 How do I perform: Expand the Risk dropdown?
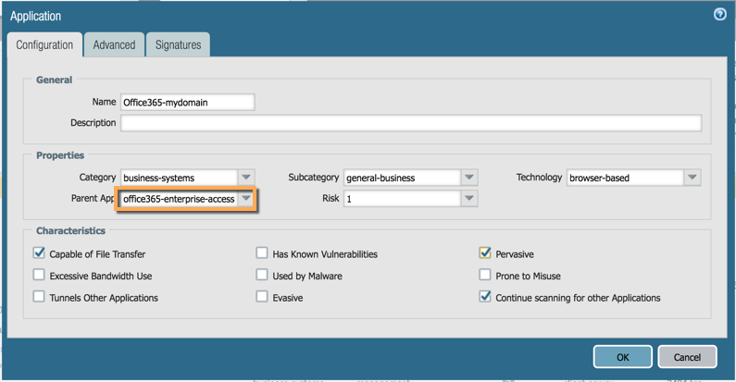coord(469,198)
